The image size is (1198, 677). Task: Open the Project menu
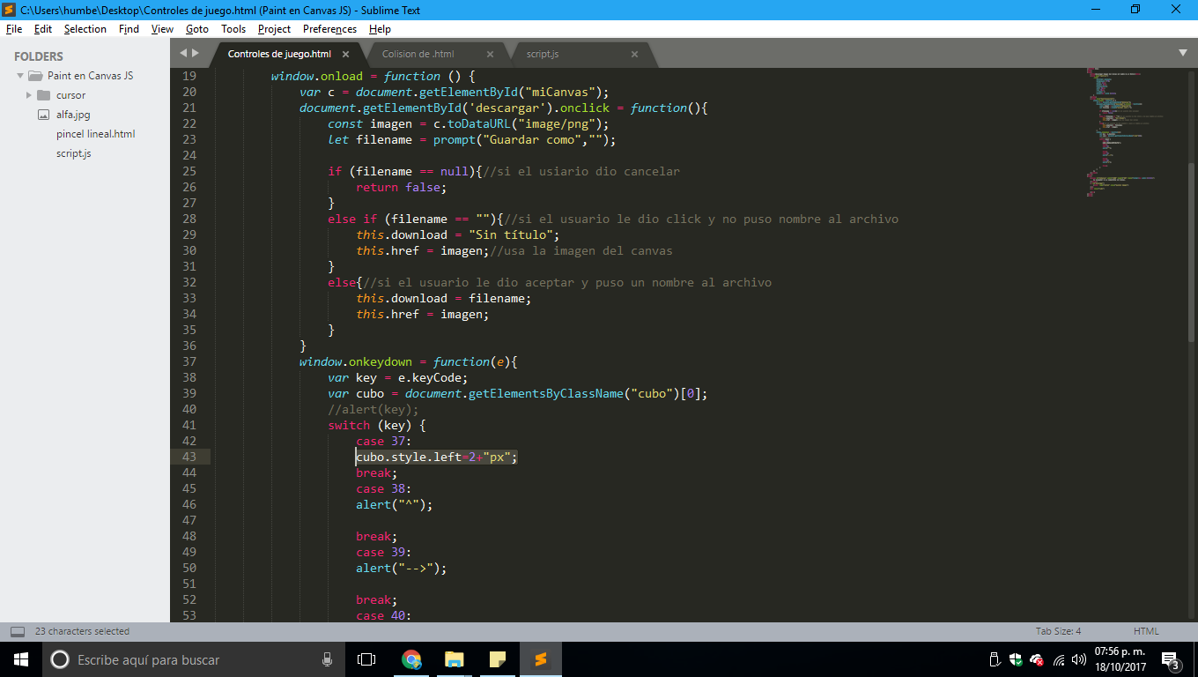[x=274, y=29]
